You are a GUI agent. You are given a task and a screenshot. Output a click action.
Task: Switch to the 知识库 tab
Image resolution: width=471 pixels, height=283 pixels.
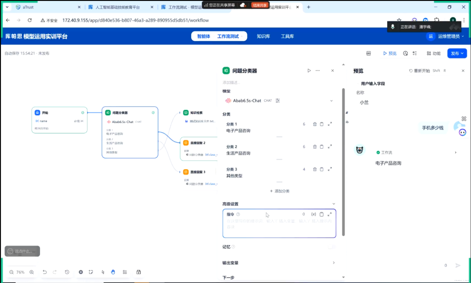263,36
